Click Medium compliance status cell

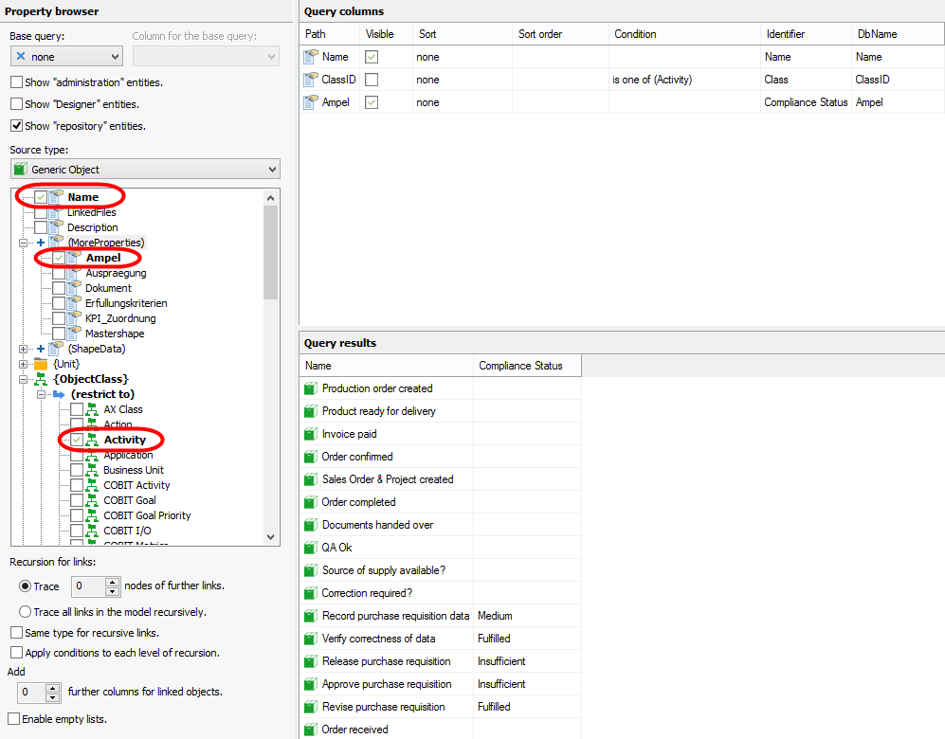(x=527, y=616)
